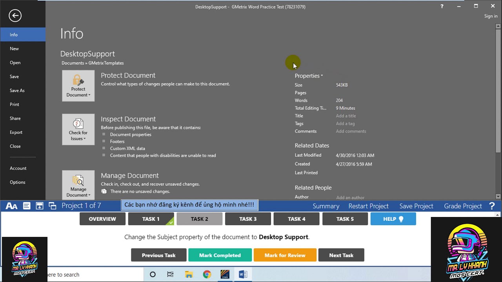Click Sign in link
The width and height of the screenshot is (502, 282).
tap(491, 16)
